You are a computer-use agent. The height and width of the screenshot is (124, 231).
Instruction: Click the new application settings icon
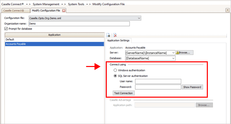(108, 35)
